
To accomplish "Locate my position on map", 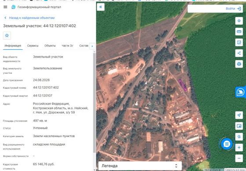I will point(239,115).
